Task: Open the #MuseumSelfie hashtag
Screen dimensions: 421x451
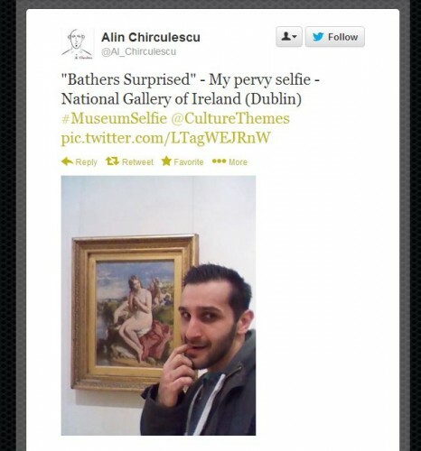Action: 114,118
